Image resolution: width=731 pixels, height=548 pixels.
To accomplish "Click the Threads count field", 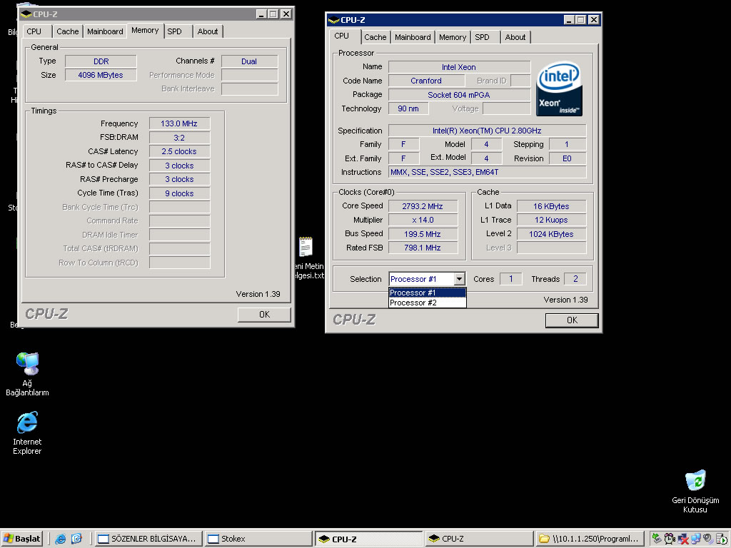I will [x=575, y=279].
